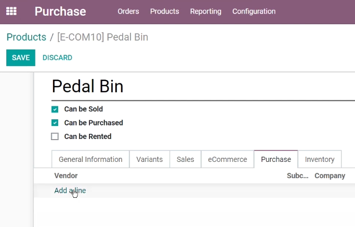
Task: Open the apps grid menu icon
Action: click(11, 11)
